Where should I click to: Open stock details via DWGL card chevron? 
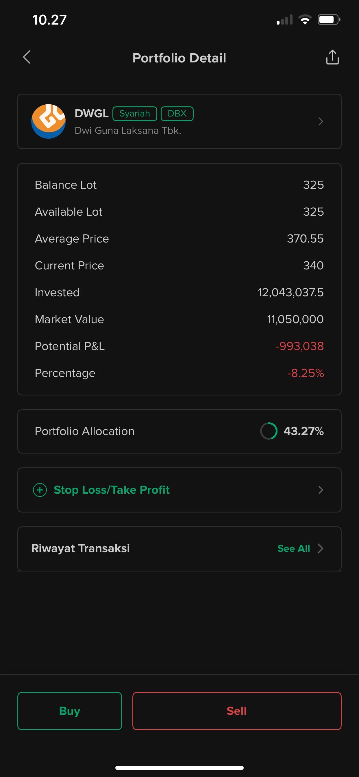pos(320,122)
